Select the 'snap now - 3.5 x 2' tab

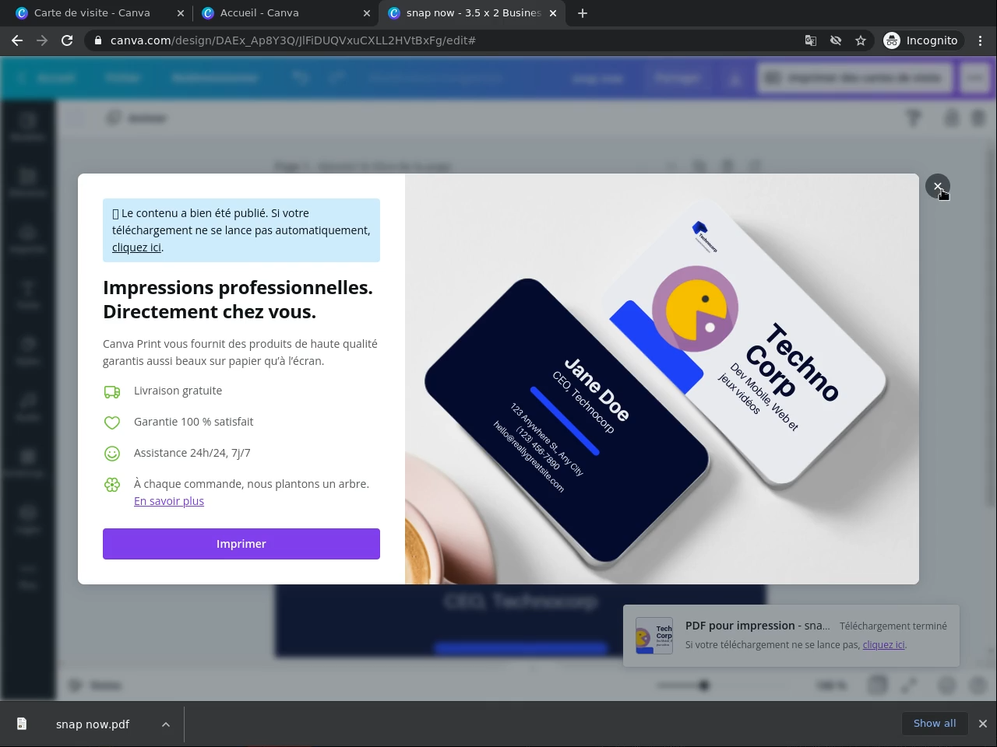[474, 13]
